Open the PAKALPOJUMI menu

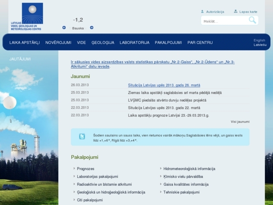(168, 43)
